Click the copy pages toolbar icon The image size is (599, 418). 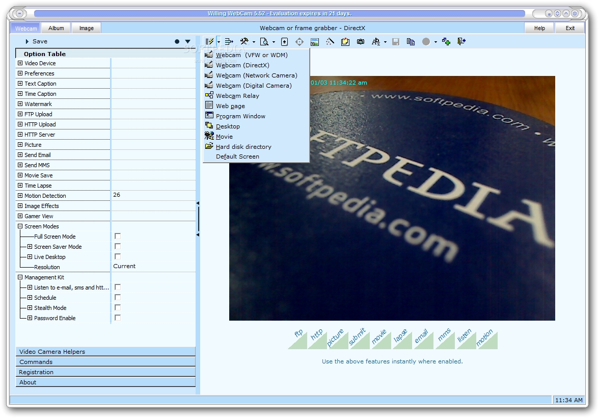(x=411, y=41)
